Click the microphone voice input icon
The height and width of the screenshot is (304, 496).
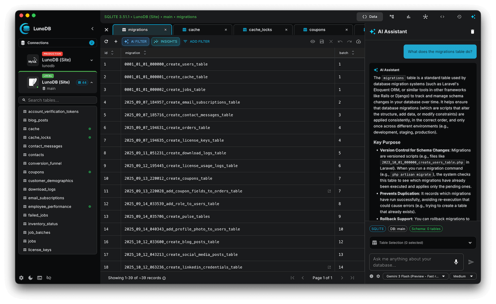456,262
